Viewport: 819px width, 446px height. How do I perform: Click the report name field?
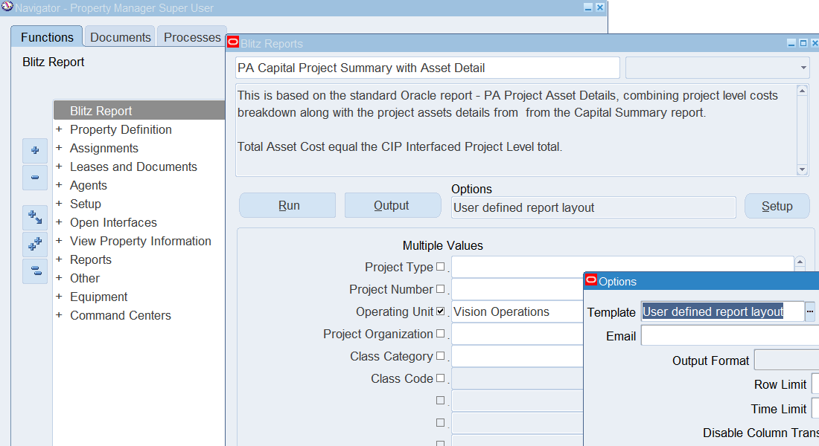tap(427, 68)
